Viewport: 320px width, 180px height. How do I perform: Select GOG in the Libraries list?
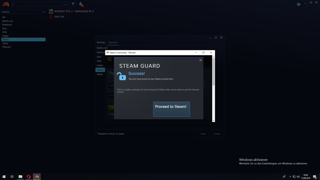coord(99,61)
